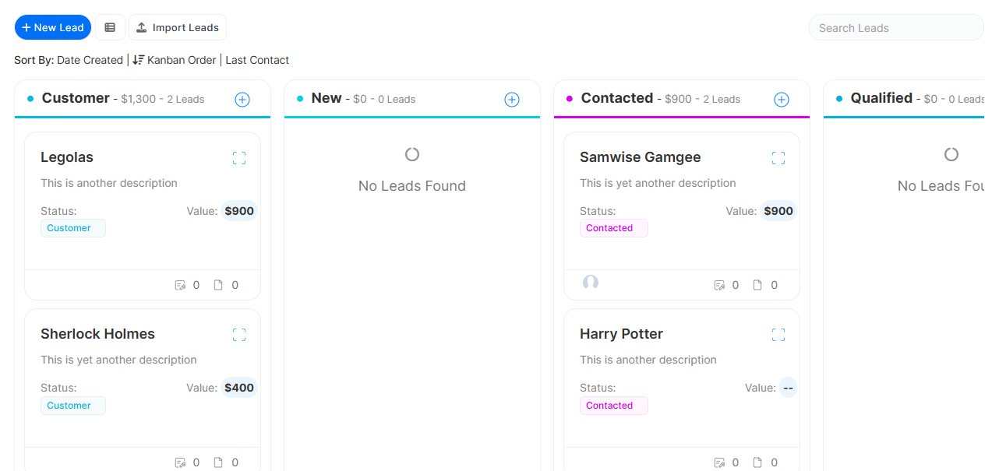Screen dimensions: 999x471
Task: Click the Import Leads button
Action: [178, 27]
